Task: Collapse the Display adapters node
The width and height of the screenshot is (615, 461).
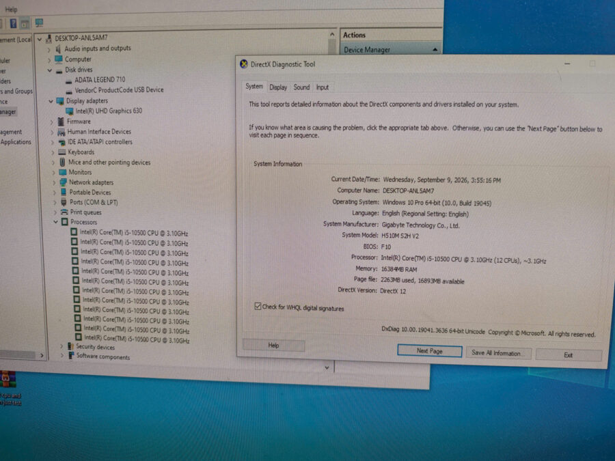Action: tap(51, 102)
